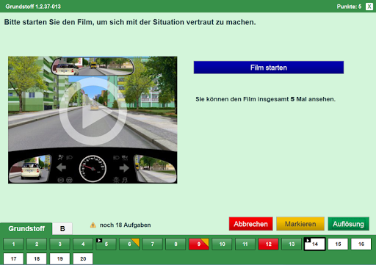Click the red Abbrechen button
The image size is (376, 265).
click(250, 224)
